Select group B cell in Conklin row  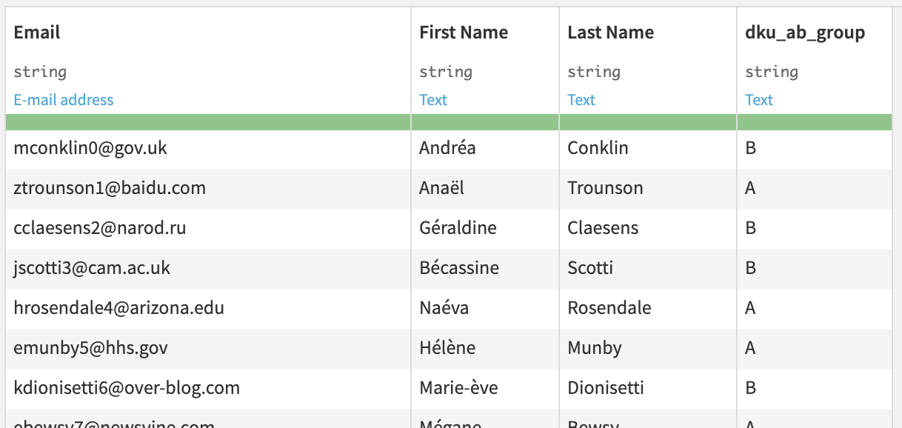pyautogui.click(x=750, y=148)
